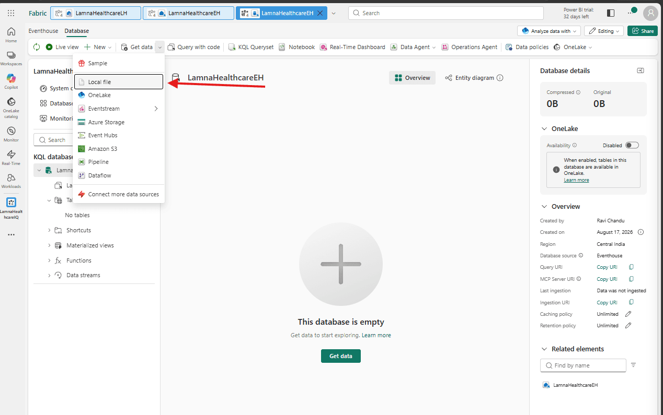This screenshot has height=415, width=663.
Task: Expand the Shortcuts tree node
Action: coord(50,230)
